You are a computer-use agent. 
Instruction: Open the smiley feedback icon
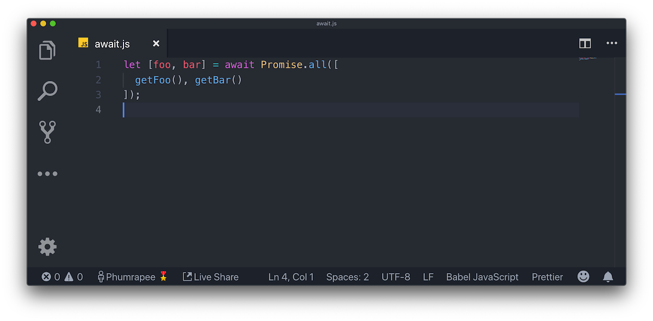pos(583,277)
